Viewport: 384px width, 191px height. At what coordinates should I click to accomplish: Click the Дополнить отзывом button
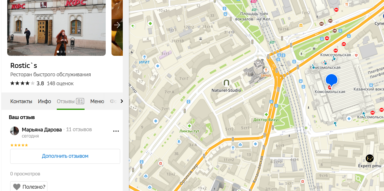[65, 156]
